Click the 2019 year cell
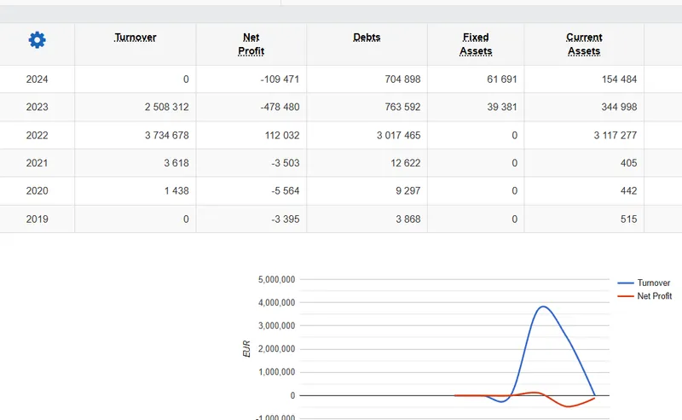 (x=38, y=219)
